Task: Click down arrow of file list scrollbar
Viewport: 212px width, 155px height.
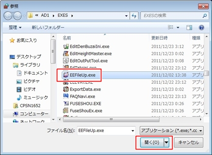Action: [x=206, y=114]
